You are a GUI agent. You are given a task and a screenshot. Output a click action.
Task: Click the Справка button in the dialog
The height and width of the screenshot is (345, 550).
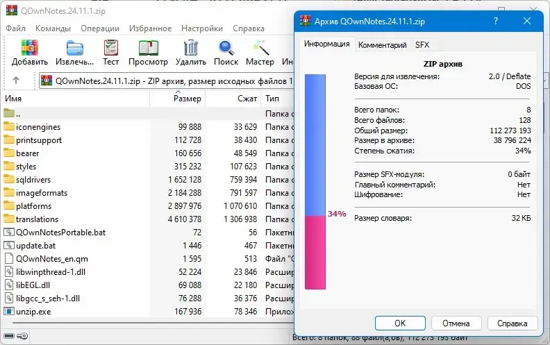(512, 323)
